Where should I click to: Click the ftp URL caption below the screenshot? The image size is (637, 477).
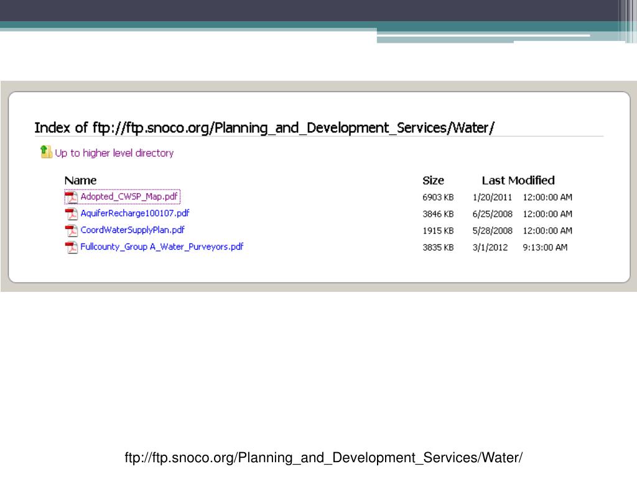323,458
